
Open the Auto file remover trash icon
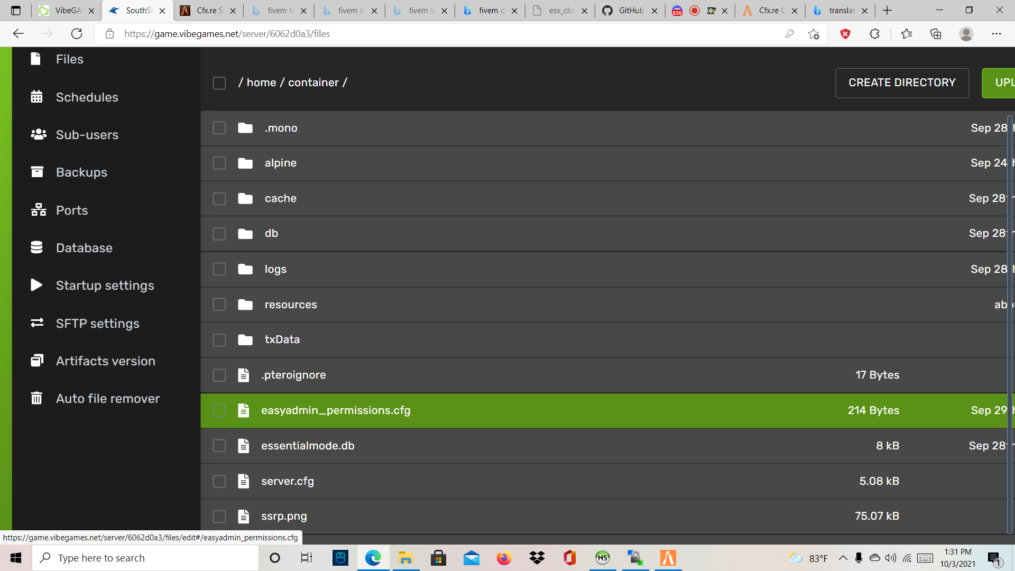coord(36,398)
